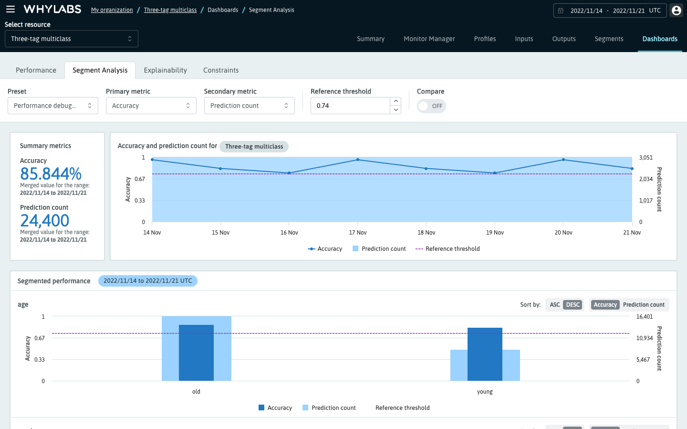Screen dimensions: 687x429
Task: Switch to the Performance tab
Action: pos(36,70)
